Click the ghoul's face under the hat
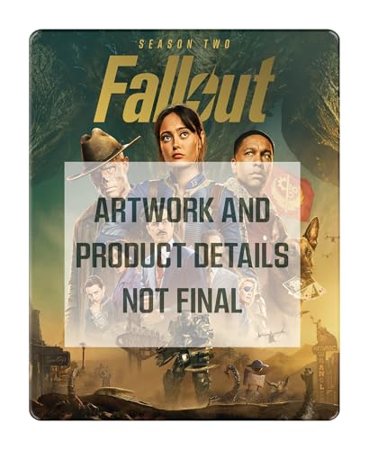 110,178
